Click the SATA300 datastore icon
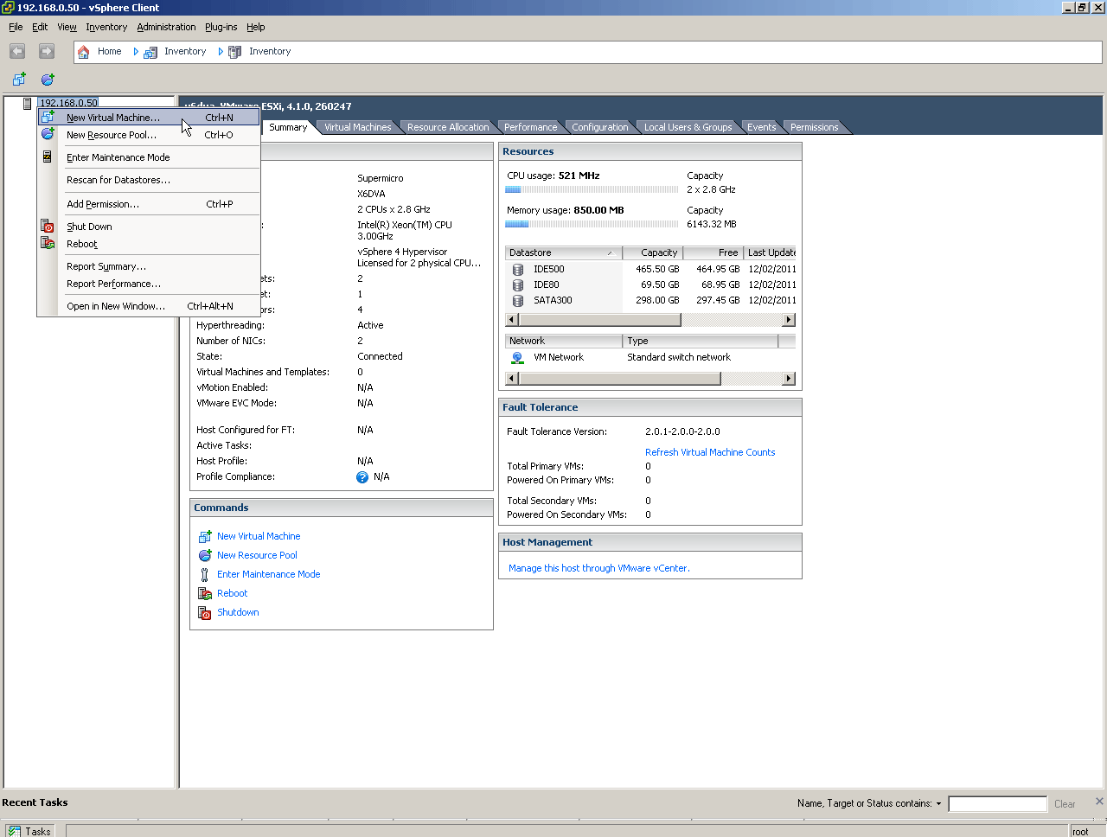Image resolution: width=1107 pixels, height=837 pixels. (x=518, y=301)
